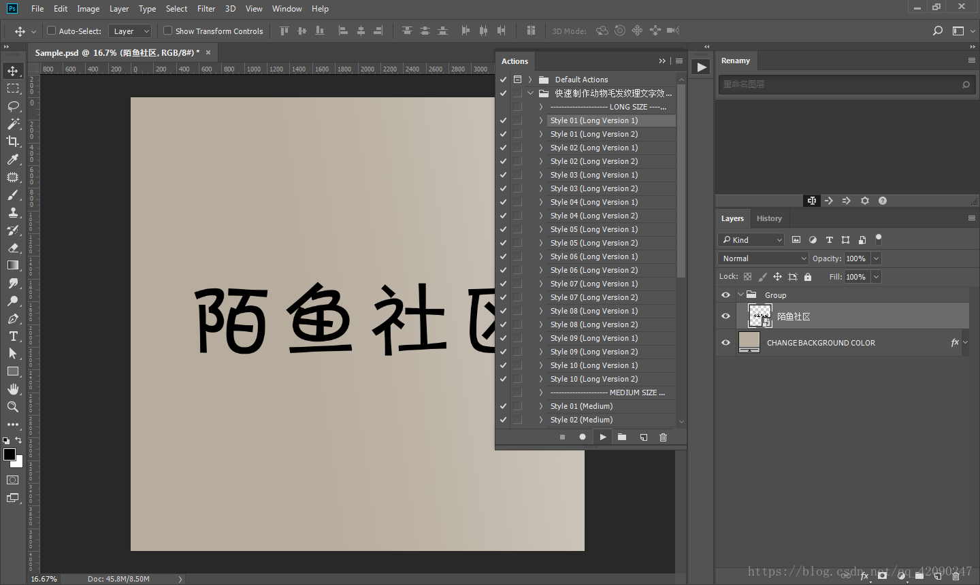Select the Horizontal Type tool
The height and width of the screenshot is (585, 980).
pyautogui.click(x=13, y=336)
